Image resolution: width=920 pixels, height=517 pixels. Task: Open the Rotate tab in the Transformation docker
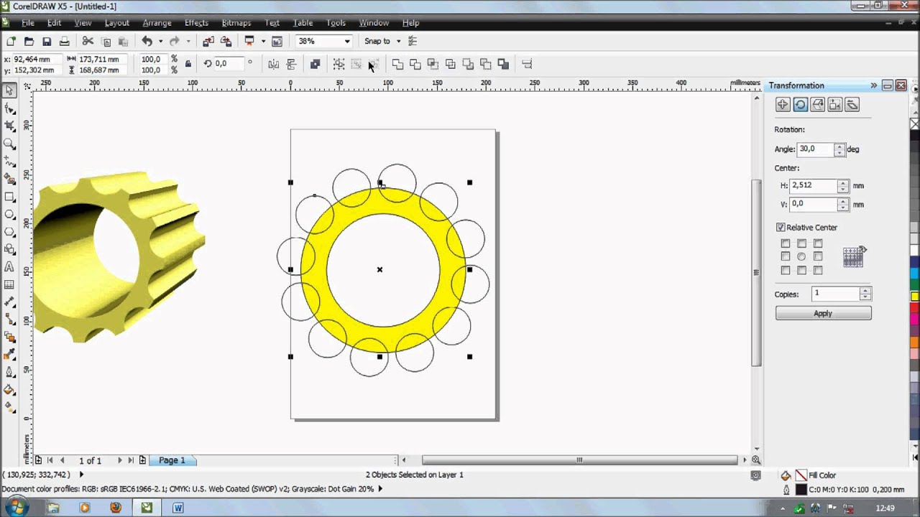tap(800, 105)
